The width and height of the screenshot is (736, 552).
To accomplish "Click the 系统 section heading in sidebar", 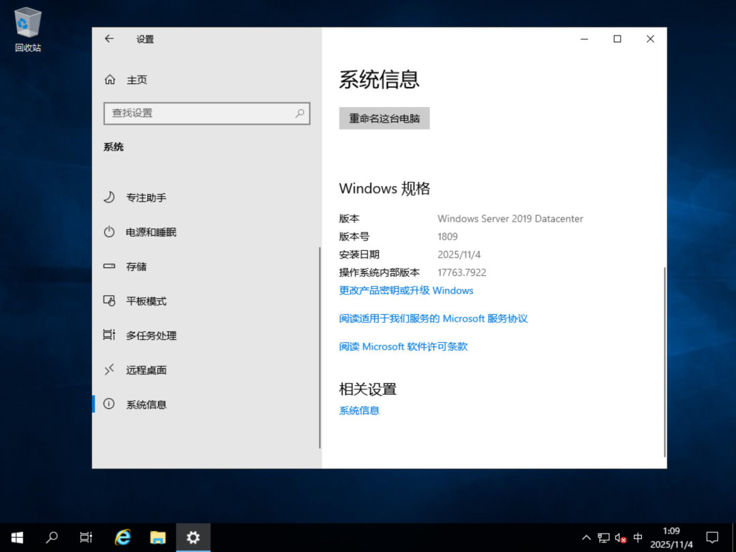I will (x=114, y=147).
